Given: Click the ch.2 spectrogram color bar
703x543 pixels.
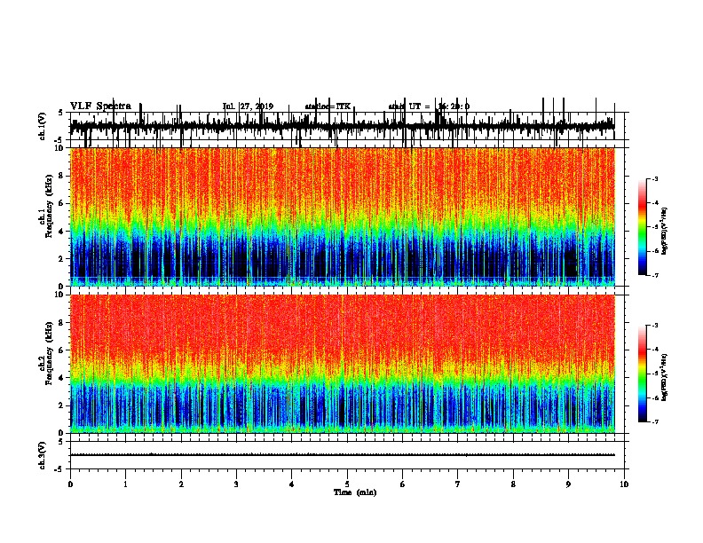Looking at the screenshot, I should (642, 374).
